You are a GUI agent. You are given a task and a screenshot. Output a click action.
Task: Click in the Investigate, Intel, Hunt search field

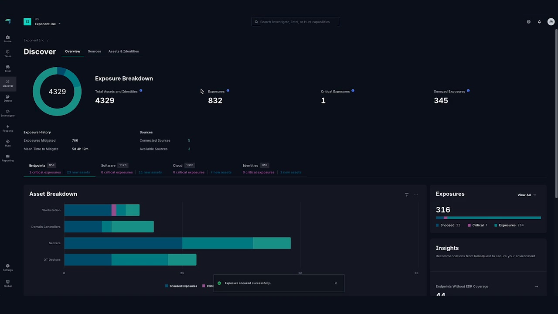point(296,22)
